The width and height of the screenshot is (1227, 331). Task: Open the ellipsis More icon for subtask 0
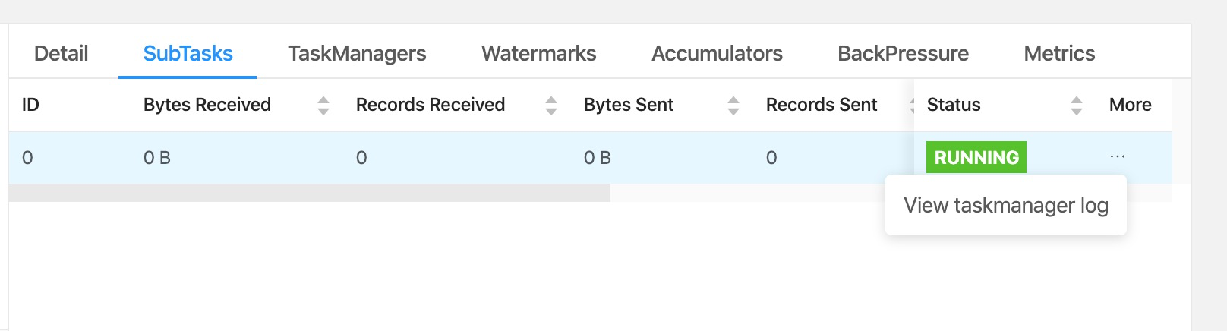[1118, 157]
